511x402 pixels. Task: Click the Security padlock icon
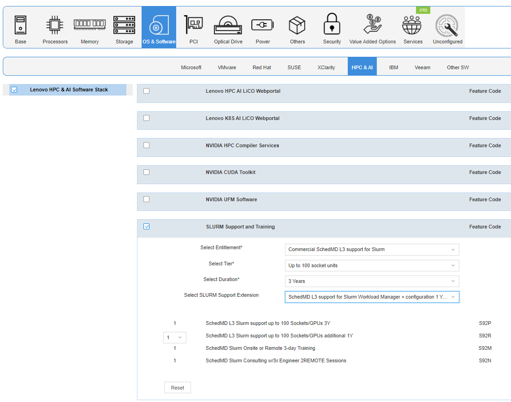332,25
